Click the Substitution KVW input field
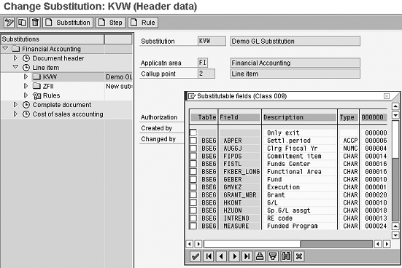The height and width of the screenshot is (268, 402). [x=212, y=41]
